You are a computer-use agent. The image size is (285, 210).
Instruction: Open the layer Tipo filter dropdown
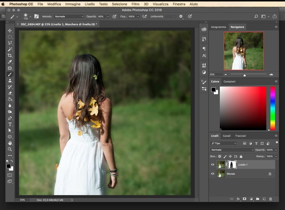(x=224, y=143)
